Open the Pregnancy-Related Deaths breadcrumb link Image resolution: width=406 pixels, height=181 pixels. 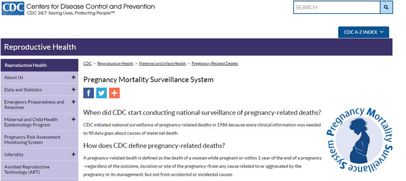[x=214, y=64]
